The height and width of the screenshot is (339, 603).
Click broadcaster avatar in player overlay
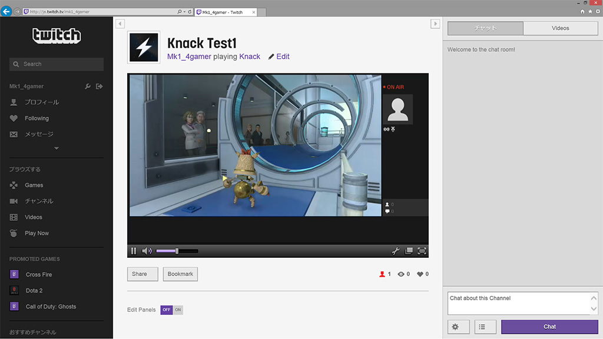[x=397, y=109]
